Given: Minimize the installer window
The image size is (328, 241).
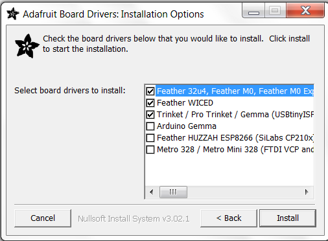Looking at the screenshot, I should [x=253, y=11].
